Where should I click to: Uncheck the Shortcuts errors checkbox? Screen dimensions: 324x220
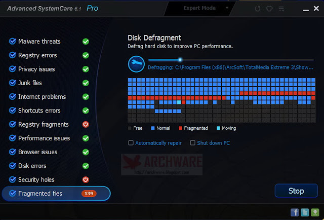point(12,111)
